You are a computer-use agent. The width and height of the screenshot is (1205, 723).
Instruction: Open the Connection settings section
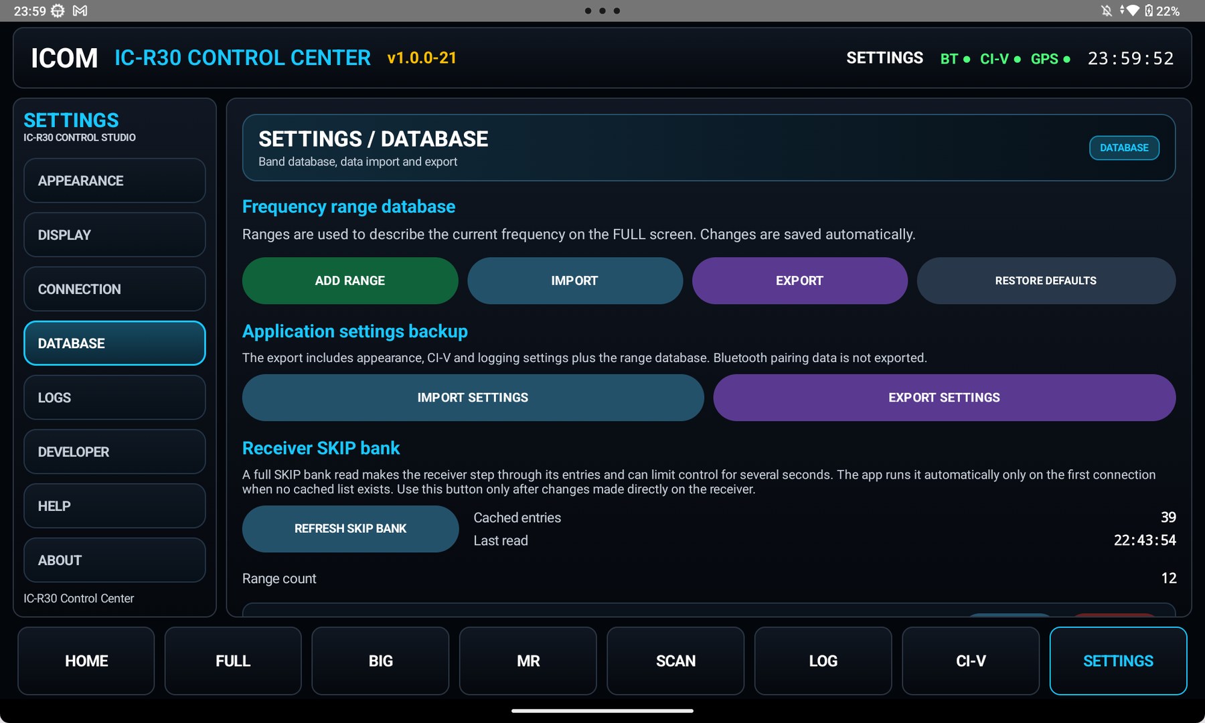coord(114,289)
